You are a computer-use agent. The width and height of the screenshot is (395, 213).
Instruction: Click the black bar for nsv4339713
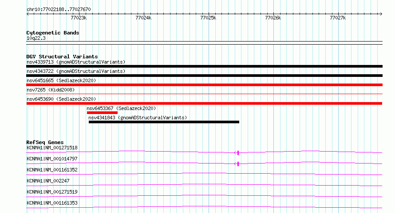coord(204,66)
